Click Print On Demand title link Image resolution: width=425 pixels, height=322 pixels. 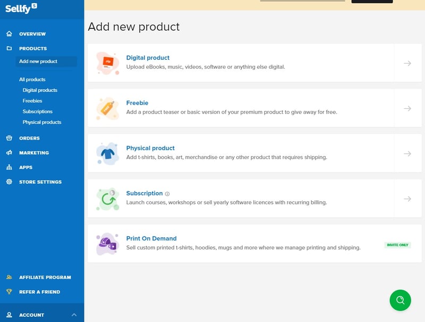click(x=151, y=239)
